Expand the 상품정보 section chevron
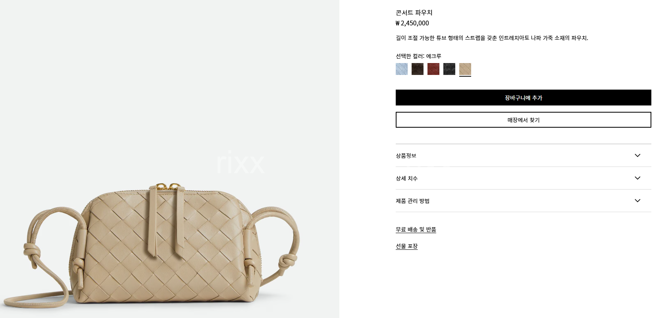The height and width of the screenshot is (318, 670). pyautogui.click(x=637, y=155)
